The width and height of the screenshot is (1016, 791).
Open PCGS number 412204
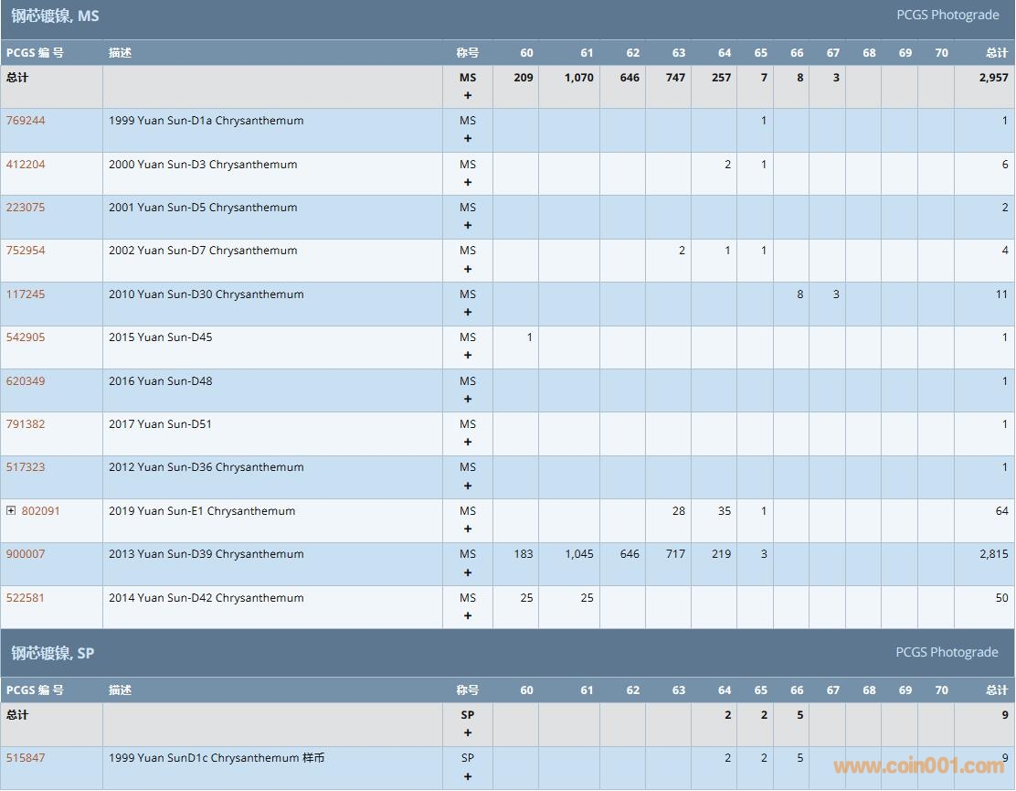26,165
